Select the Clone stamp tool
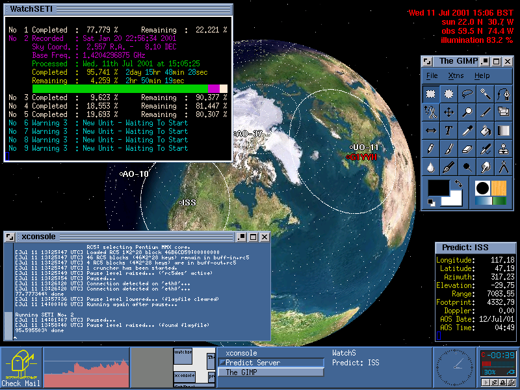Viewport: 520px width, 390px height. click(503, 149)
